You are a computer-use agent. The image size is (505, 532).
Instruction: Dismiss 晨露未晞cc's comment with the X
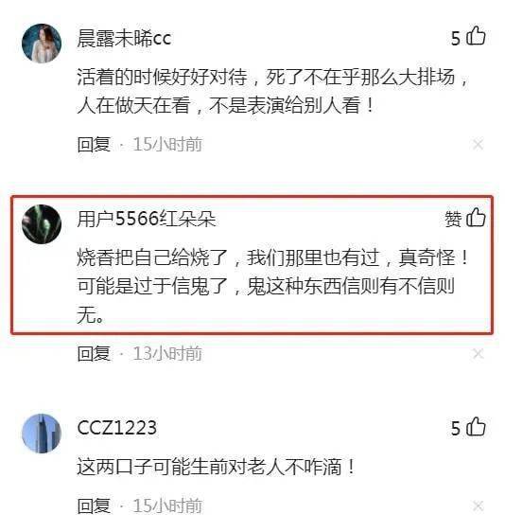pos(478,145)
